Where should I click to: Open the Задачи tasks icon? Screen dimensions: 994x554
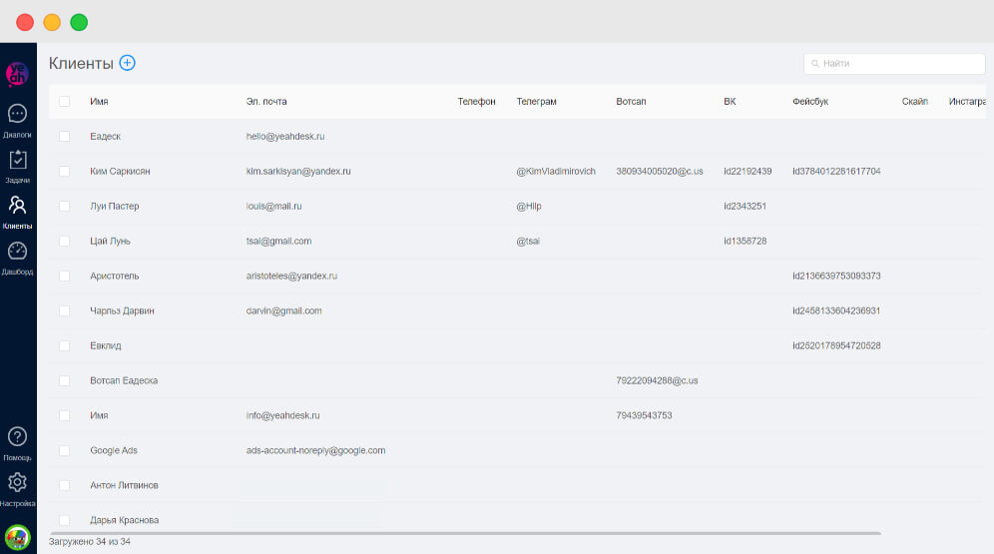17,160
